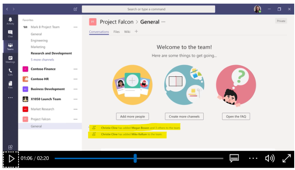Select General channel under Mark 8

pyautogui.click(x=36, y=34)
